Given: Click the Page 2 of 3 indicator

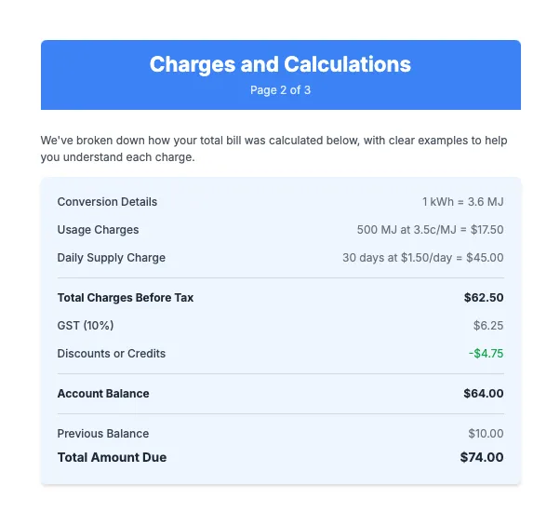Looking at the screenshot, I should click(280, 90).
